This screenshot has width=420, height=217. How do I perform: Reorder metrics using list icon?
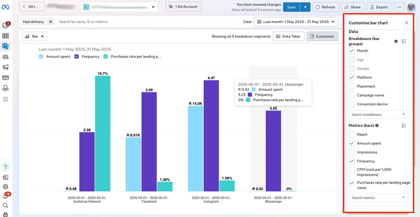pos(404,126)
